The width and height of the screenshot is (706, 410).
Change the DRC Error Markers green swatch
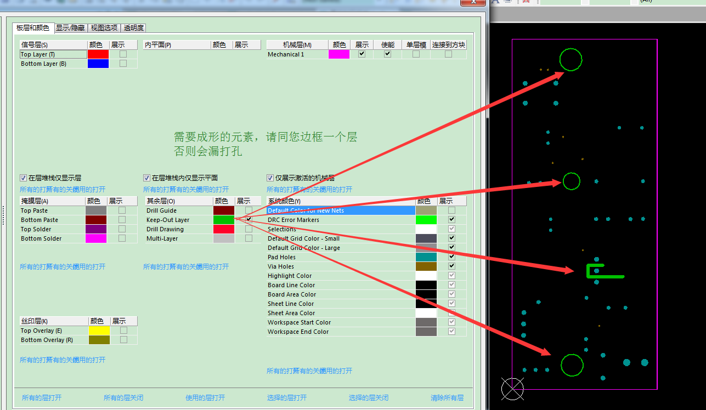[426, 220]
